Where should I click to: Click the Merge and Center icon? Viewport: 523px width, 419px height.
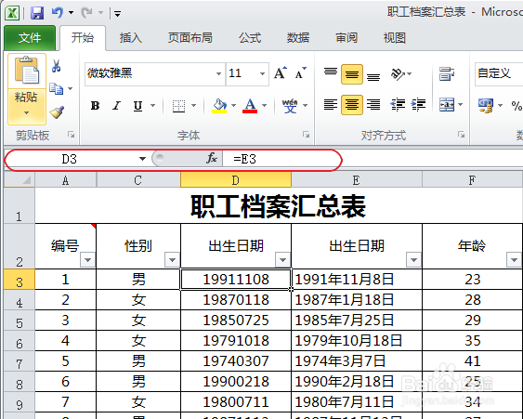(447, 105)
